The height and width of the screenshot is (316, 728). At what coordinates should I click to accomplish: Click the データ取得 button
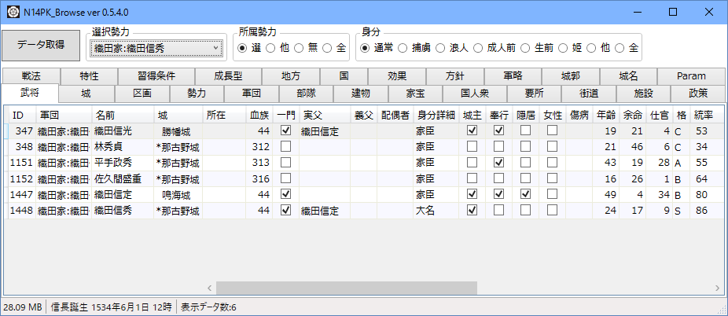pos(40,45)
